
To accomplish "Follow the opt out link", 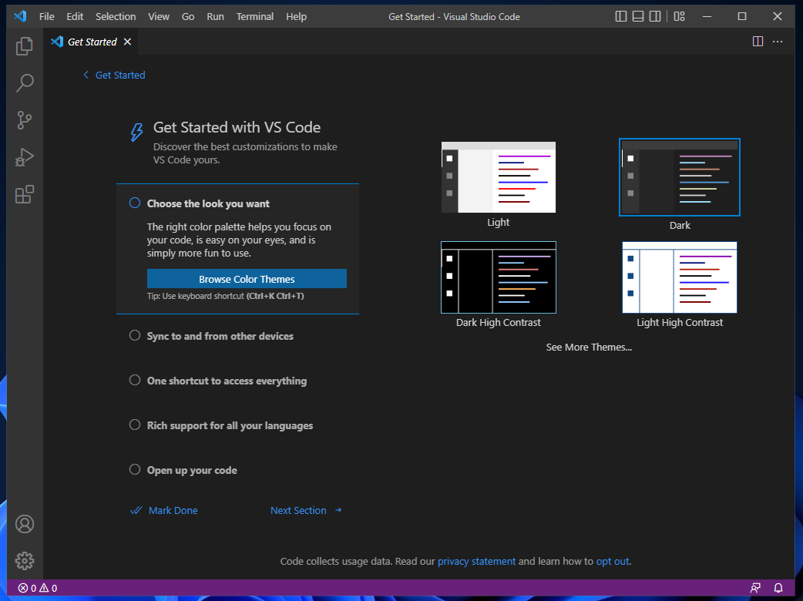I will click(613, 561).
